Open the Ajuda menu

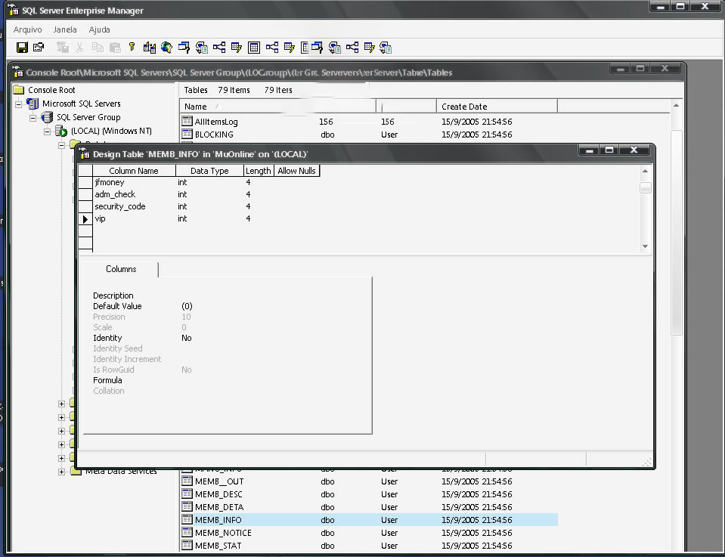click(x=100, y=29)
